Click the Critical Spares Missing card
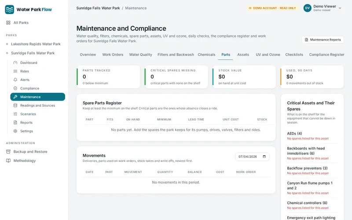This screenshot has height=220, width=352. pos(176,77)
